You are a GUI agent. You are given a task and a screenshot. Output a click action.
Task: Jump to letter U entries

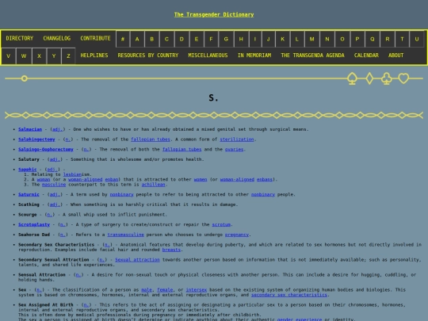pyautogui.click(x=417, y=39)
